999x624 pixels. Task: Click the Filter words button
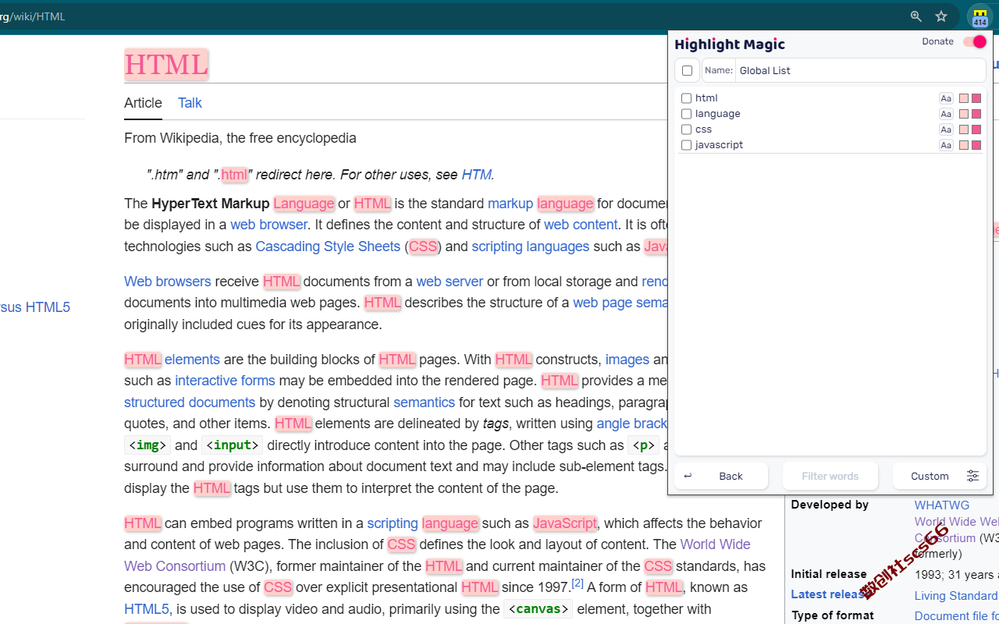click(x=830, y=476)
